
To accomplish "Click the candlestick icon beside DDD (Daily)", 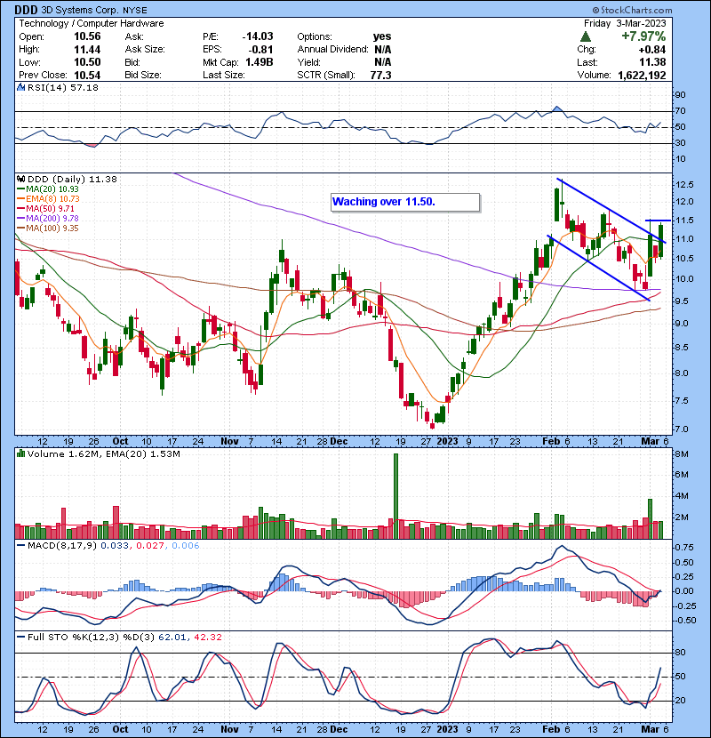I will click(x=21, y=179).
